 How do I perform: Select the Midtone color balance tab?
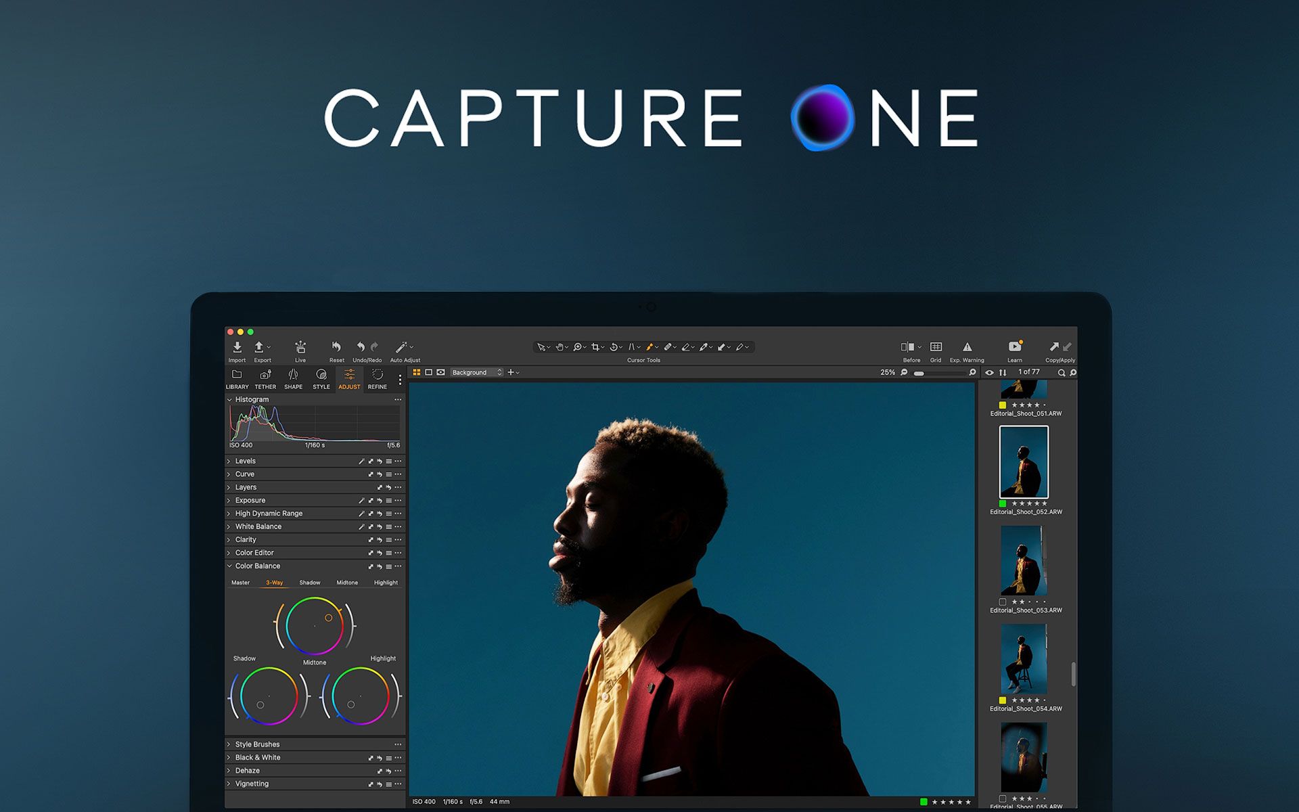click(x=347, y=583)
